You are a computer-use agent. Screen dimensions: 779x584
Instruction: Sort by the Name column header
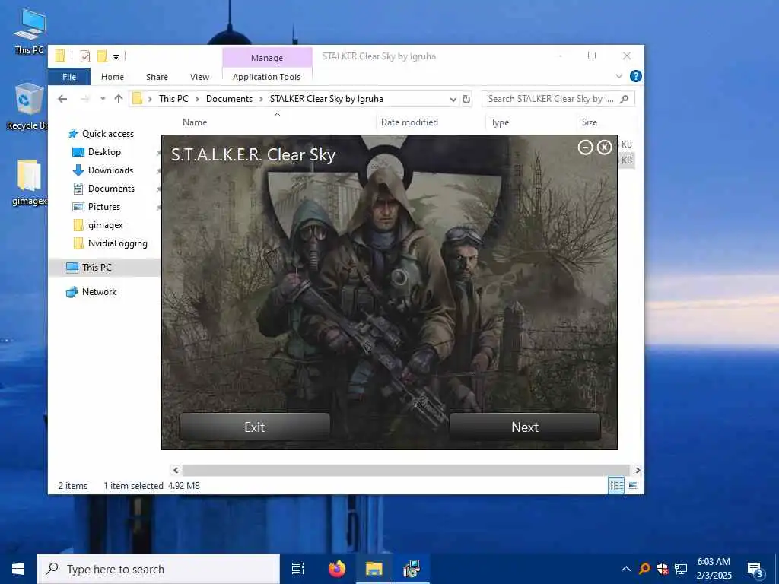click(x=195, y=122)
